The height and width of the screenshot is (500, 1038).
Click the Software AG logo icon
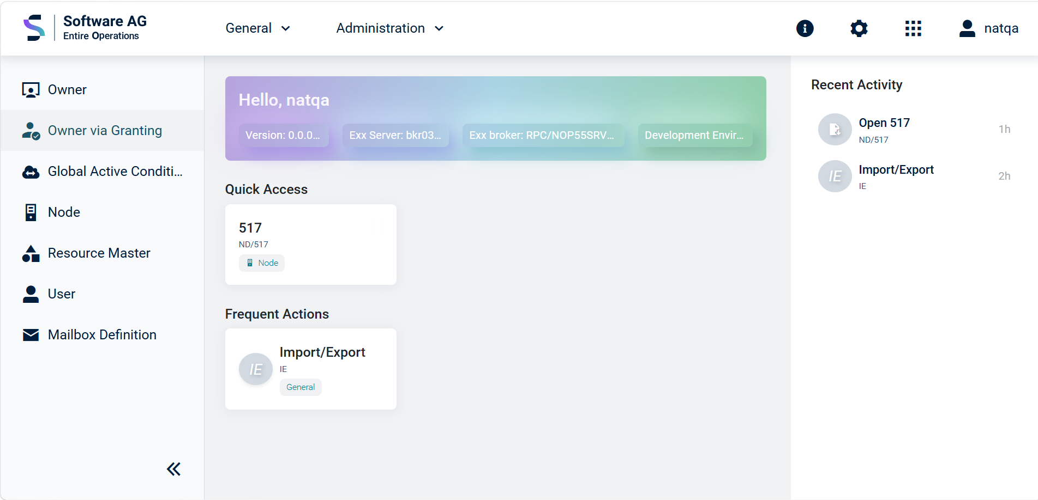tap(34, 28)
